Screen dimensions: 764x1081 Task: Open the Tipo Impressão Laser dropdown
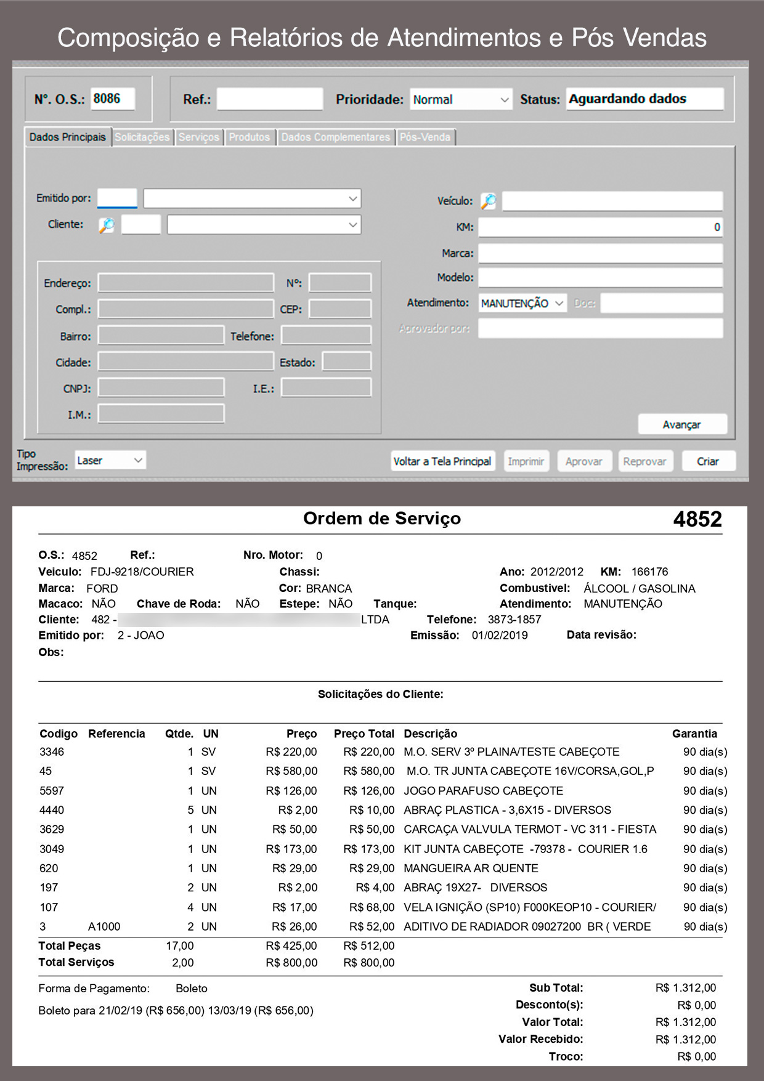click(x=110, y=460)
